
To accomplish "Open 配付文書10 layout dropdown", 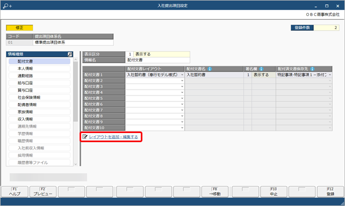I will coord(182,128).
